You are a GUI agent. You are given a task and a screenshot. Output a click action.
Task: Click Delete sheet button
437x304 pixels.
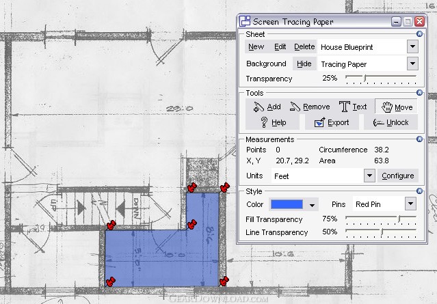304,46
